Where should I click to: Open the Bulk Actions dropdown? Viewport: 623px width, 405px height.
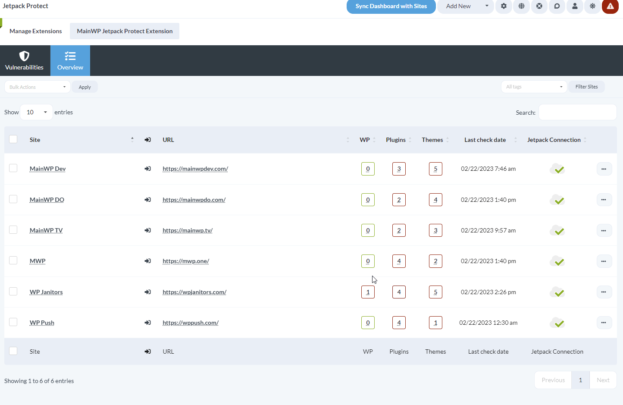pyautogui.click(x=37, y=86)
